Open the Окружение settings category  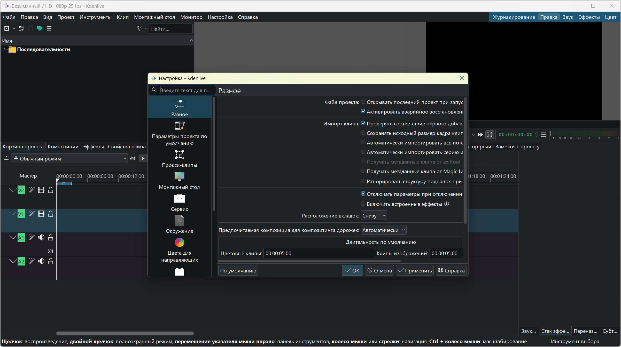coord(180,224)
